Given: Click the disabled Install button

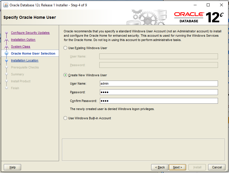Looking at the screenshot, I should coord(197,167).
